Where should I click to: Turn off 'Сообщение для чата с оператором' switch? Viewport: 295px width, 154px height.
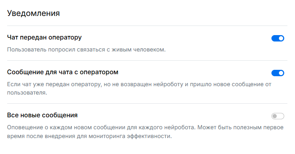(x=278, y=73)
